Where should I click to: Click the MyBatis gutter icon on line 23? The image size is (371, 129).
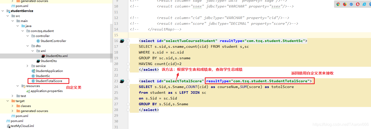tap(122, 81)
